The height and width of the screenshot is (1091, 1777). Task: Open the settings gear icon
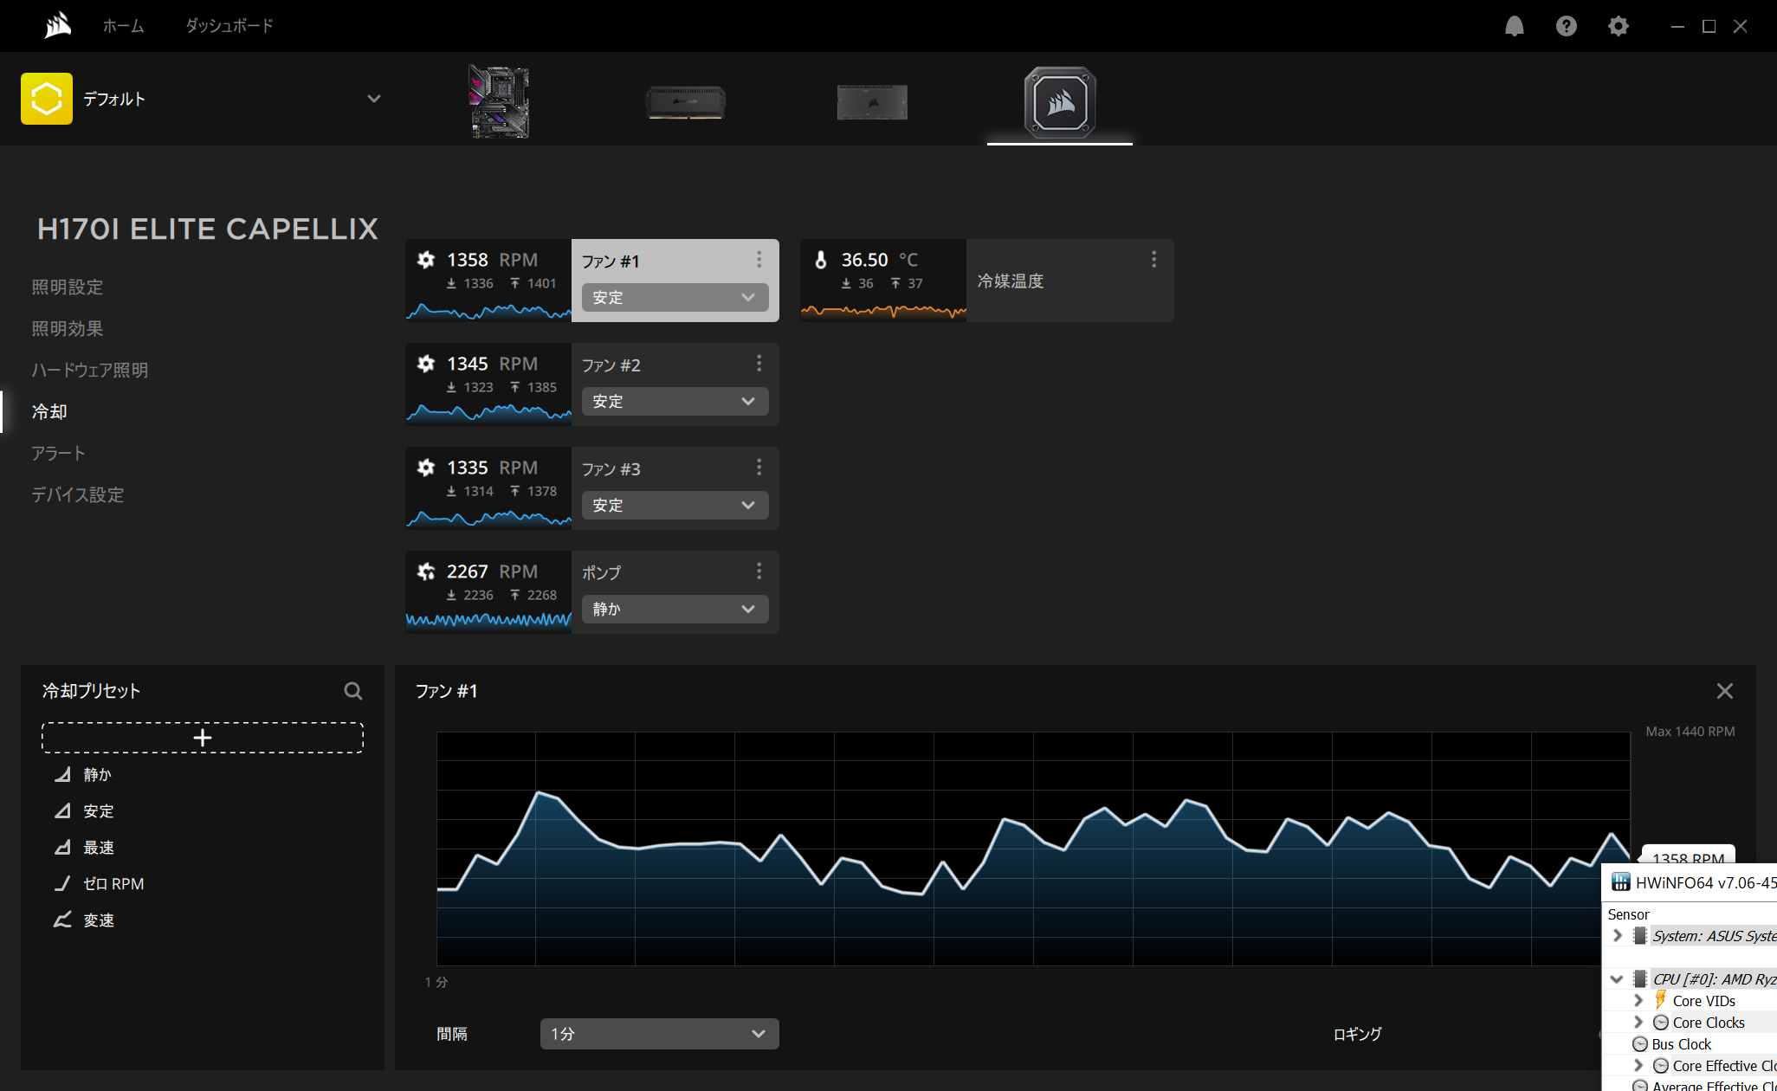pyautogui.click(x=1618, y=26)
